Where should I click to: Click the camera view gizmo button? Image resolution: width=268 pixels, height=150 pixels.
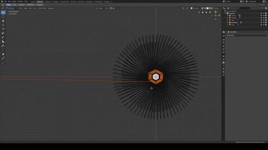(203, 12)
